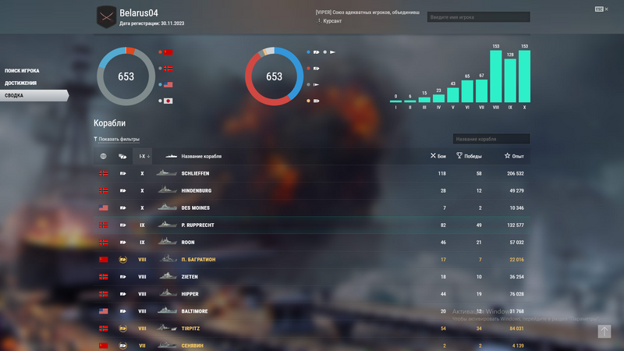624x351 pixels.
Task: Select the 'Сводка' tab
Action: tap(14, 95)
